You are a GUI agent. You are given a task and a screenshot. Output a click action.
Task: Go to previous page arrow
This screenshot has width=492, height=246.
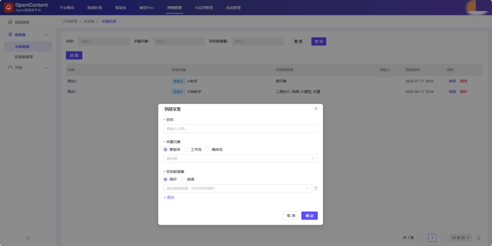[422, 238]
